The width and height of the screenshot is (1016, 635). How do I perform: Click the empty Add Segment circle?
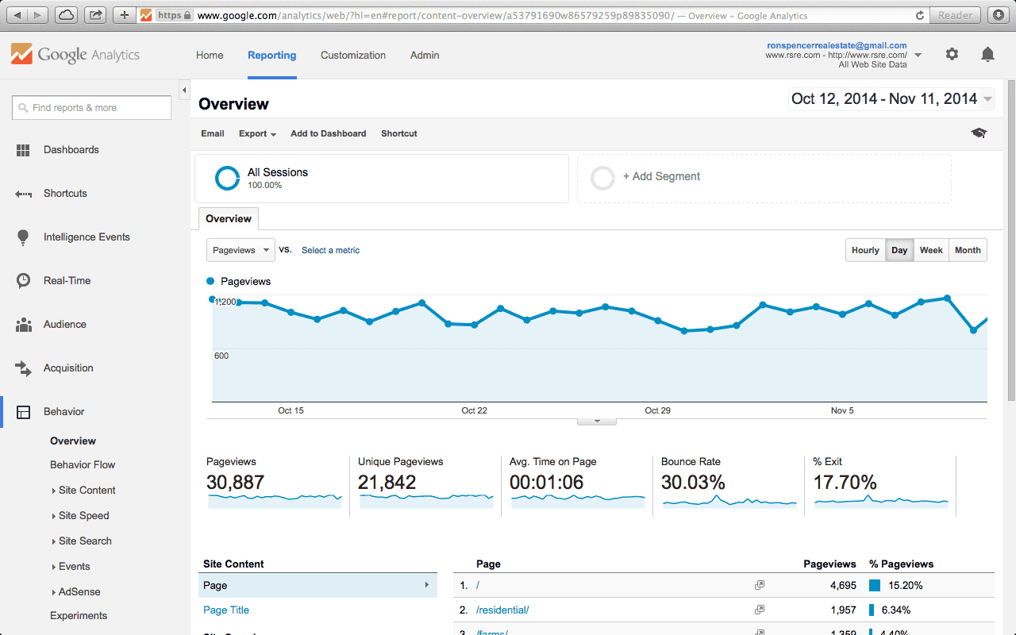[602, 178]
